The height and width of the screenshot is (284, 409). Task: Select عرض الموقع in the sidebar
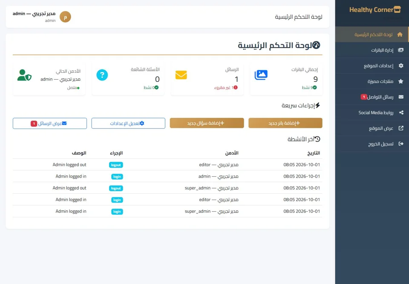click(372, 128)
